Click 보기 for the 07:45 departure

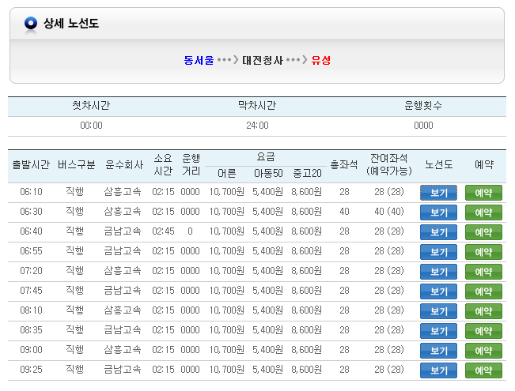click(438, 291)
